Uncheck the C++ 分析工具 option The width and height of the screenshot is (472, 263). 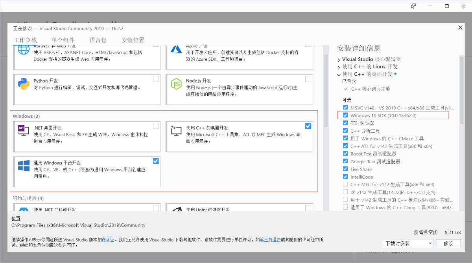coord(345,131)
